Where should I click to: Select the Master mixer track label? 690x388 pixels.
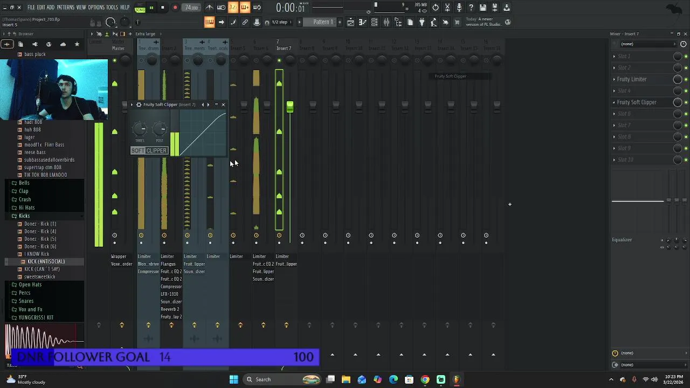point(118,48)
